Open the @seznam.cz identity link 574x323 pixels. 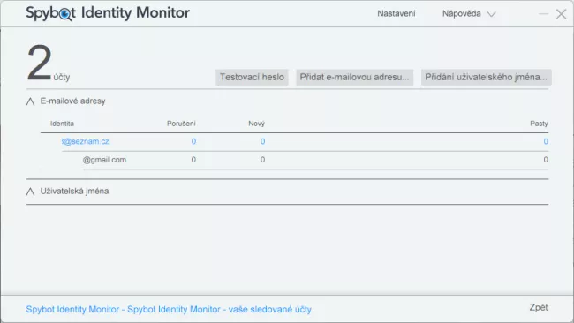[86, 141]
